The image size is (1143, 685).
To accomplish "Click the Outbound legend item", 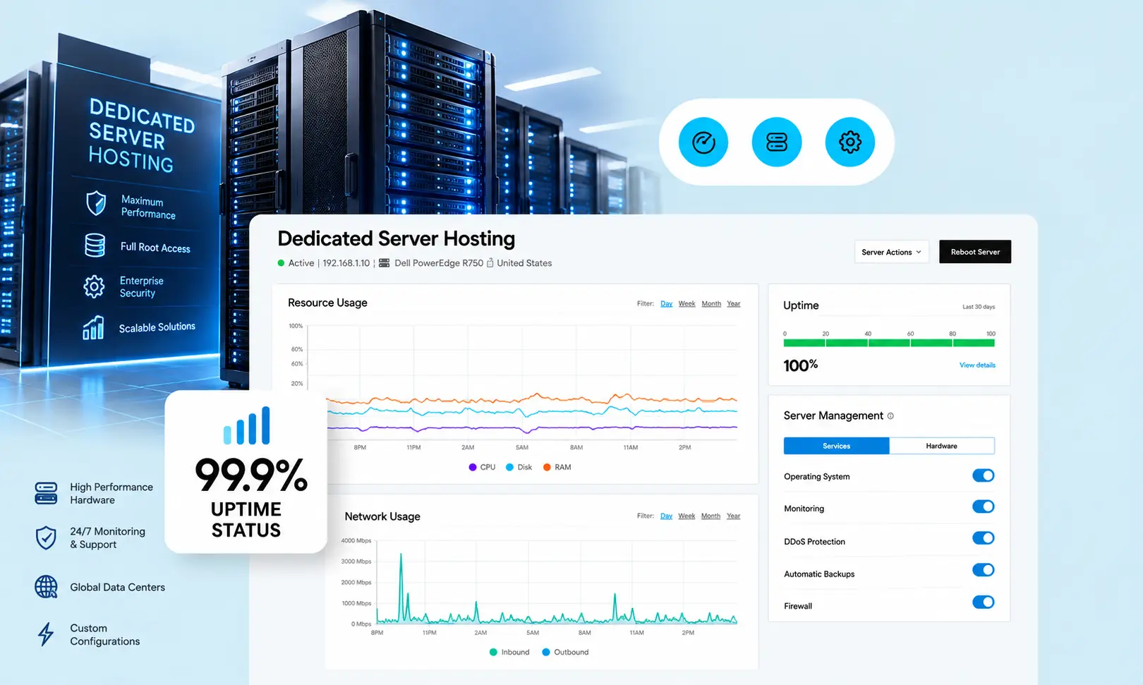I will click(565, 652).
